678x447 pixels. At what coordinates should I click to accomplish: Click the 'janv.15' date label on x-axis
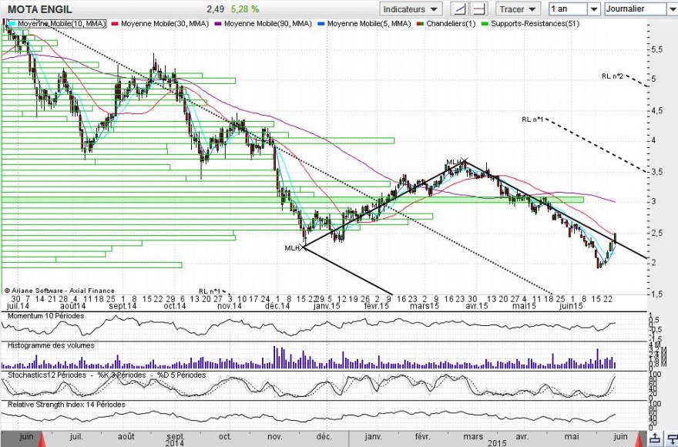click(327, 306)
